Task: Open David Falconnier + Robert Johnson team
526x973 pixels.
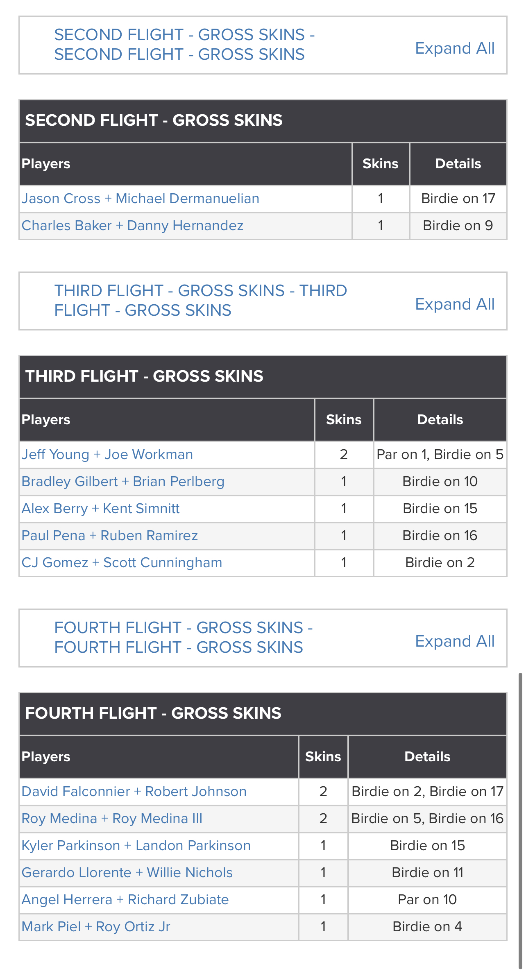Action: (134, 792)
